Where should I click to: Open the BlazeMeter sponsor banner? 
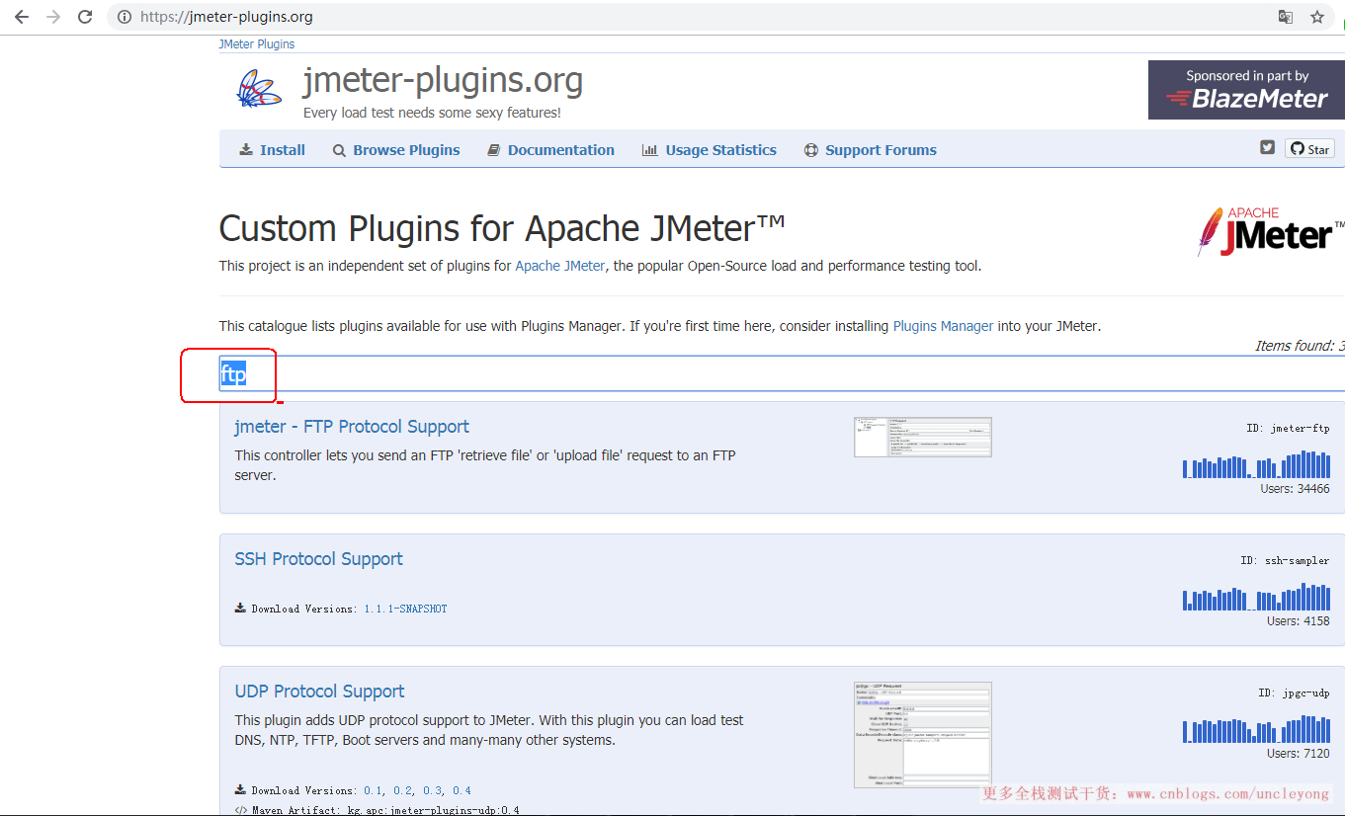coord(1246,90)
